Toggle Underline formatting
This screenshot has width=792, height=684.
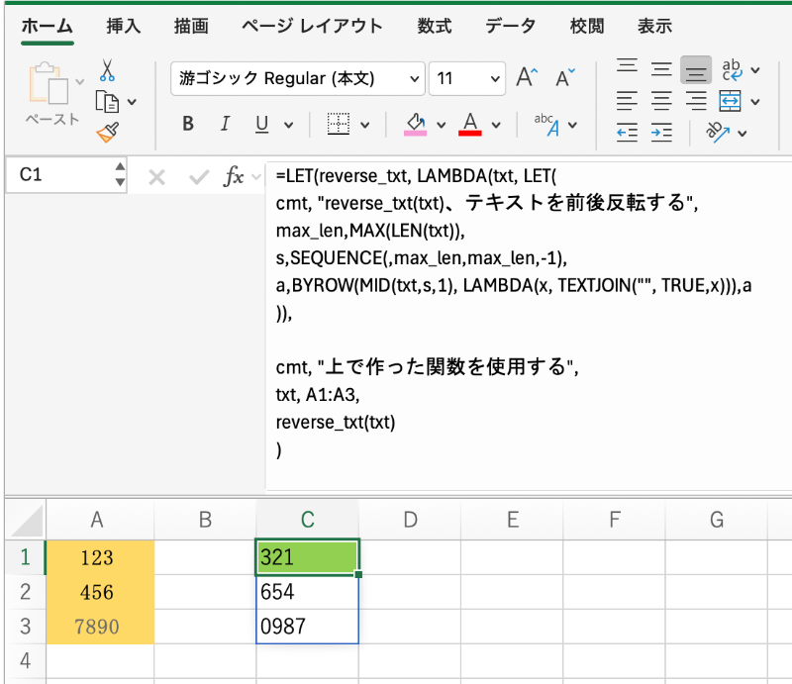[261, 125]
